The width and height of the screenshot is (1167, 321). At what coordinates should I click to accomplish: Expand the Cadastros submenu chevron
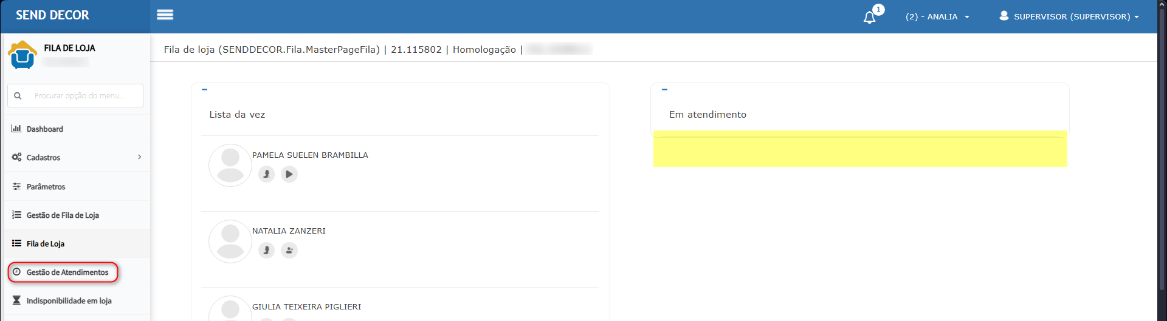(139, 157)
